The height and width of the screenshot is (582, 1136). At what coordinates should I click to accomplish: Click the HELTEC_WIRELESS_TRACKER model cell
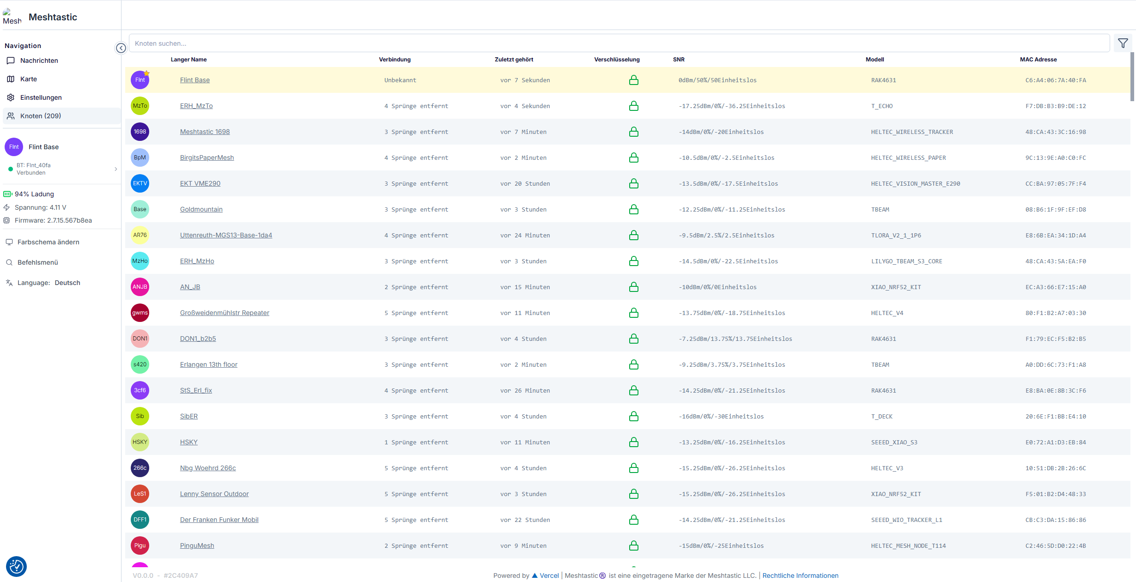pyautogui.click(x=912, y=132)
